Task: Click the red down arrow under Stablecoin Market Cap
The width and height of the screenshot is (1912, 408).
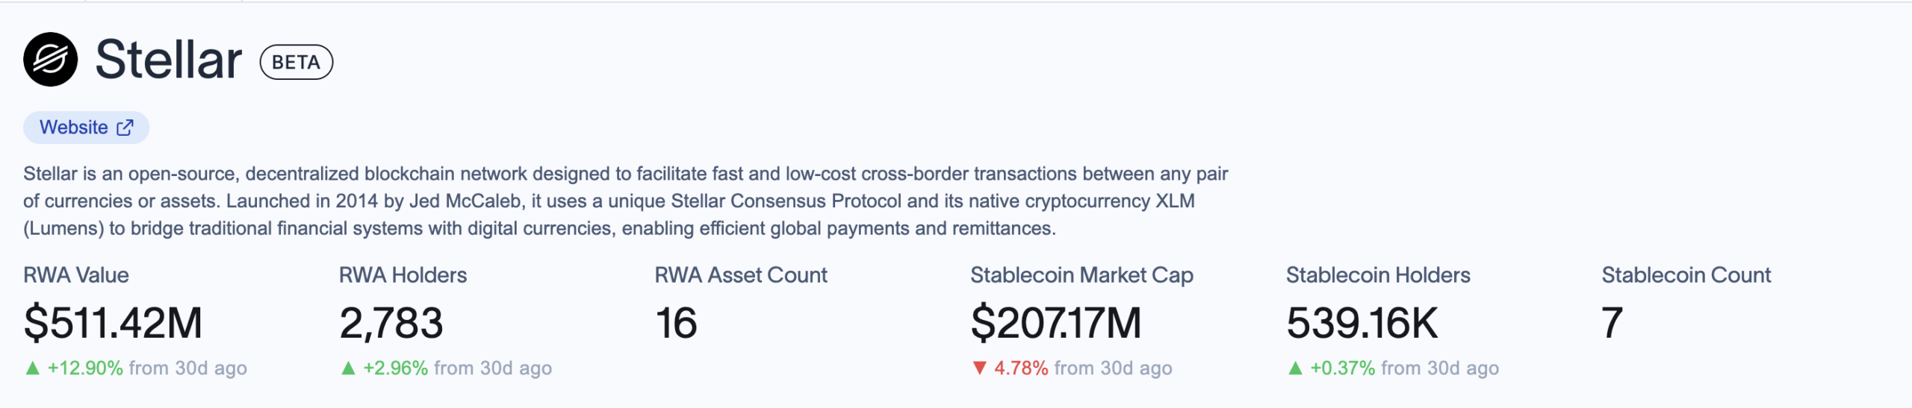Action: (980, 368)
